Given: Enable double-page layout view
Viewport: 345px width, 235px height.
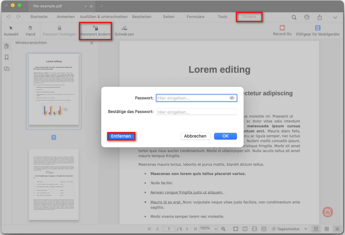Looking at the screenshot, I should click(326, 229).
